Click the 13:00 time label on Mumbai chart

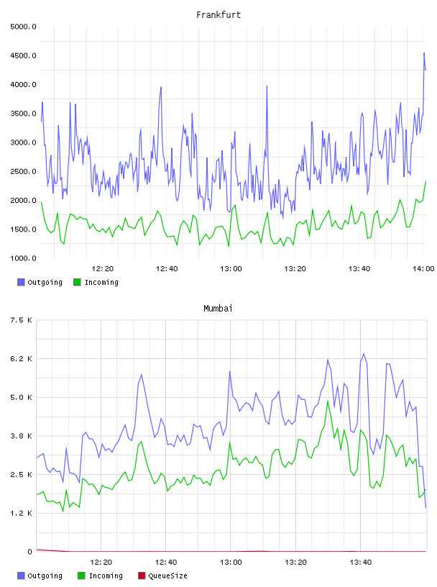coord(231,563)
